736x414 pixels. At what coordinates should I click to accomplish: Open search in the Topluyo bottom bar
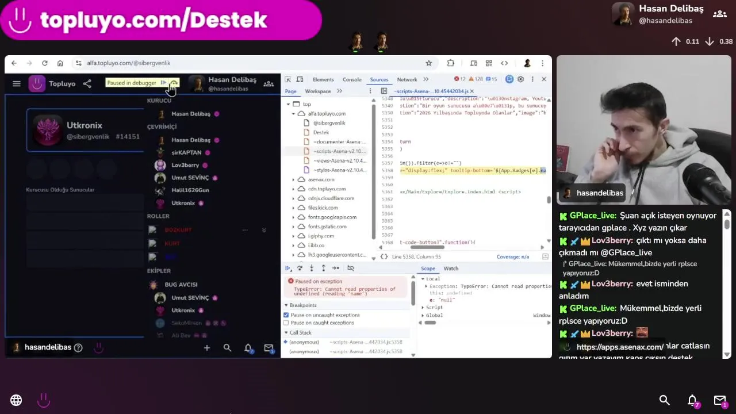(227, 348)
